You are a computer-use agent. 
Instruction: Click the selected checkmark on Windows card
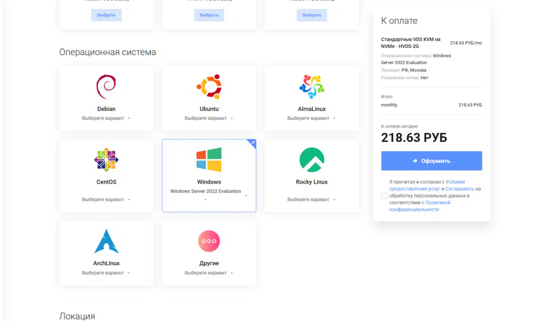[253, 143]
